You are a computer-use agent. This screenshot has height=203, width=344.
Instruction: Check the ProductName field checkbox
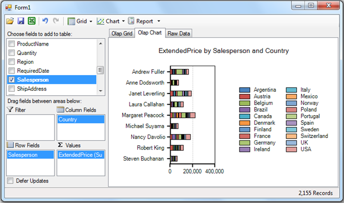12,44
